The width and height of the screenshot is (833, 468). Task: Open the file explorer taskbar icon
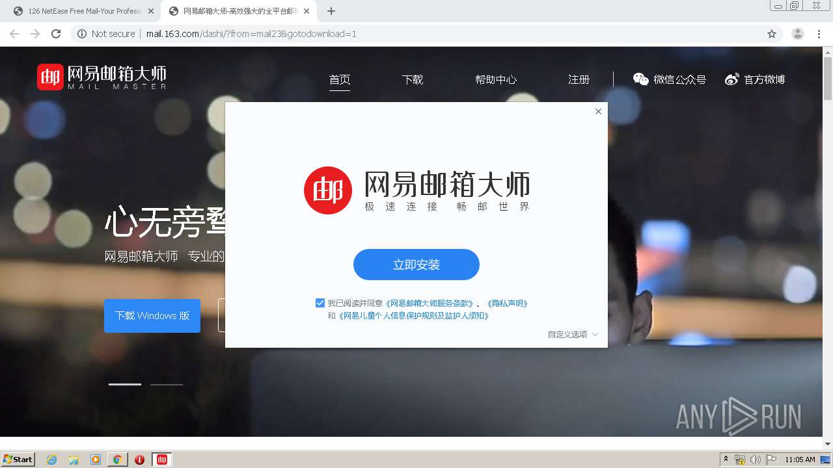point(74,460)
